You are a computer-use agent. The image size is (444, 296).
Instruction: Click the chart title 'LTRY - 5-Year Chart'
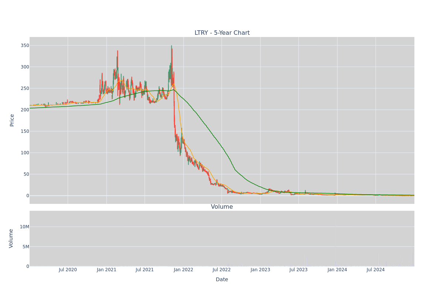(x=222, y=33)
